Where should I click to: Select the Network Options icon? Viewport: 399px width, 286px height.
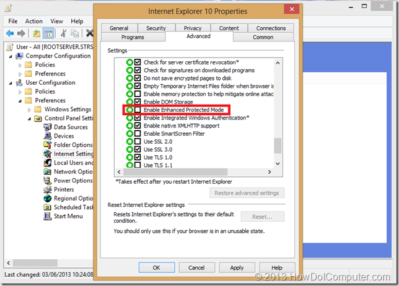click(48, 171)
